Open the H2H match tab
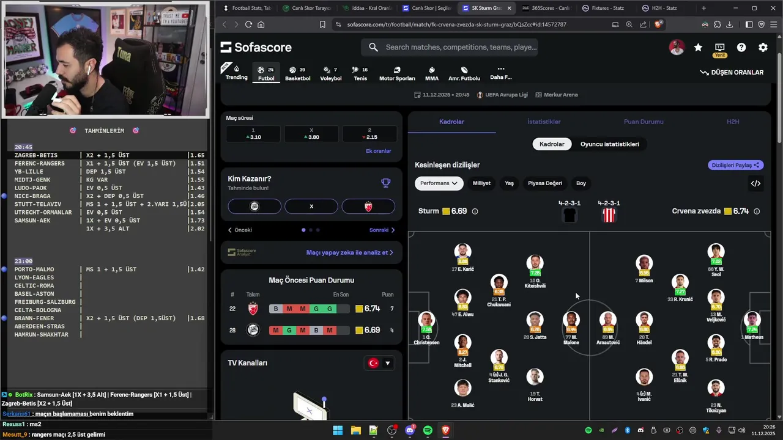 pos(733,122)
